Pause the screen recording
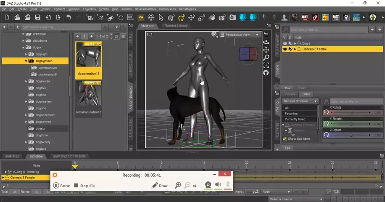The height and width of the screenshot is (202, 385). pyautogui.click(x=61, y=186)
